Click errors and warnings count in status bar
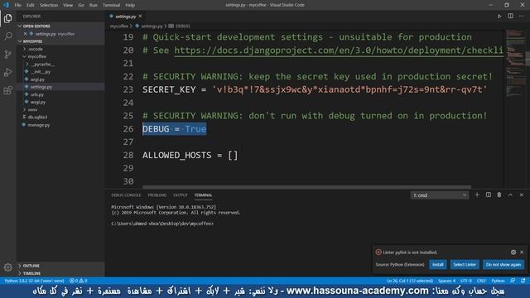The height and width of the screenshot is (298, 530). coord(79,281)
